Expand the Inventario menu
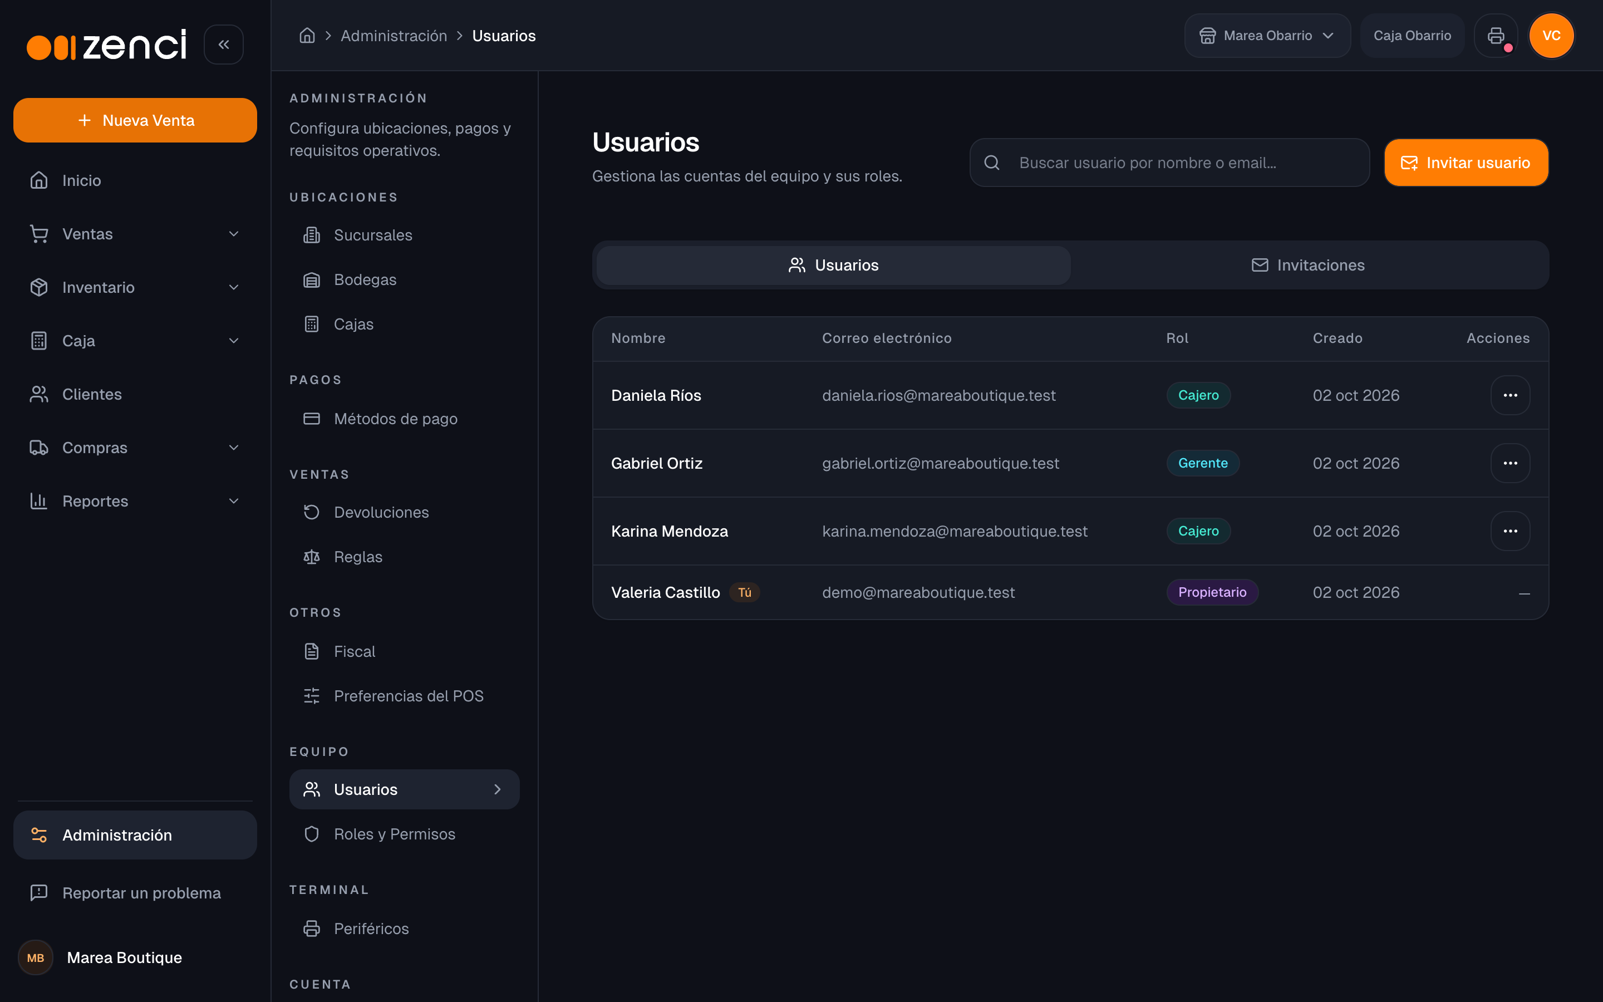The width and height of the screenshot is (1603, 1002). (135, 287)
